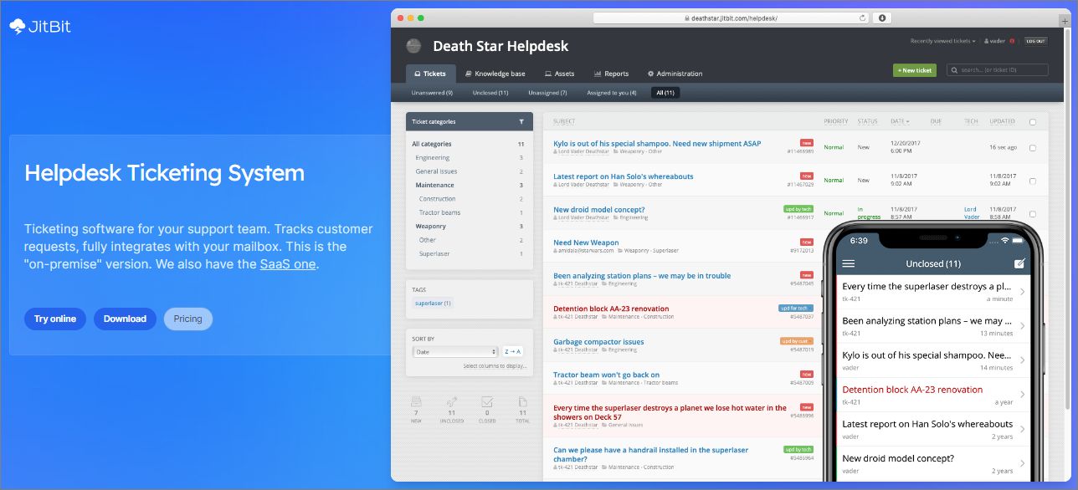Click the JitBit cloud logo
Viewport: 1078px width, 490px height.
[18, 27]
